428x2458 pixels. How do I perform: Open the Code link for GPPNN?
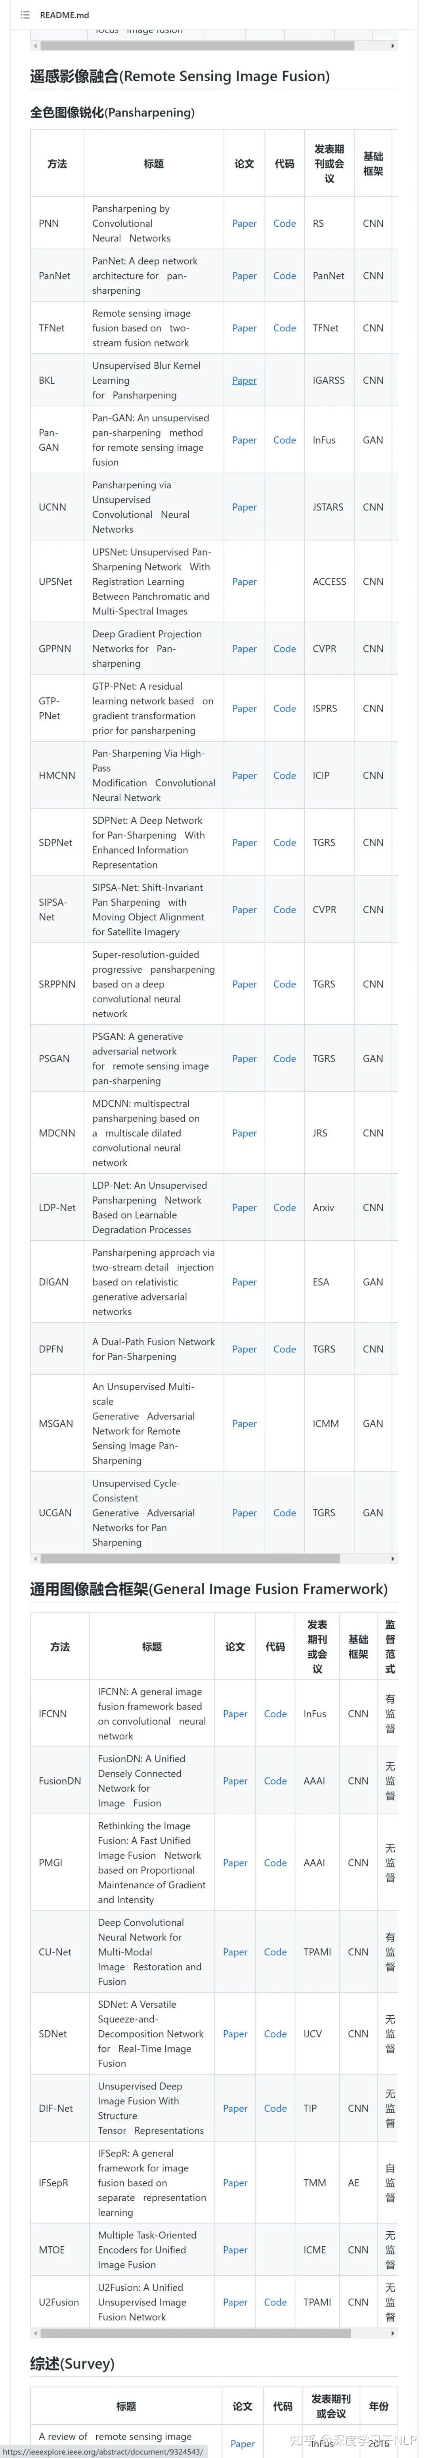(x=284, y=649)
